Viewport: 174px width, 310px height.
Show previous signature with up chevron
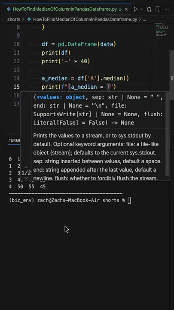[x=26, y=167]
